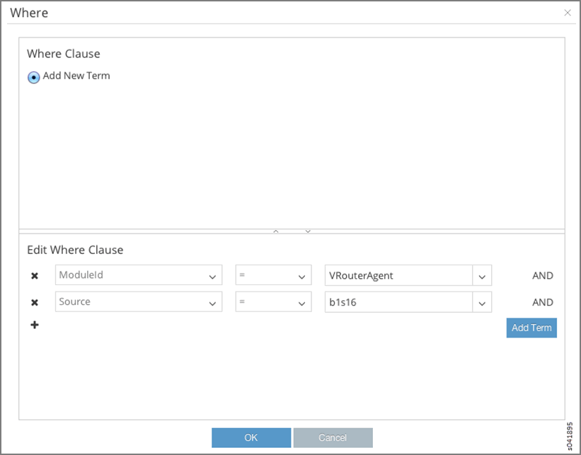Open the Source field dropdown
581x455 pixels.
click(212, 303)
